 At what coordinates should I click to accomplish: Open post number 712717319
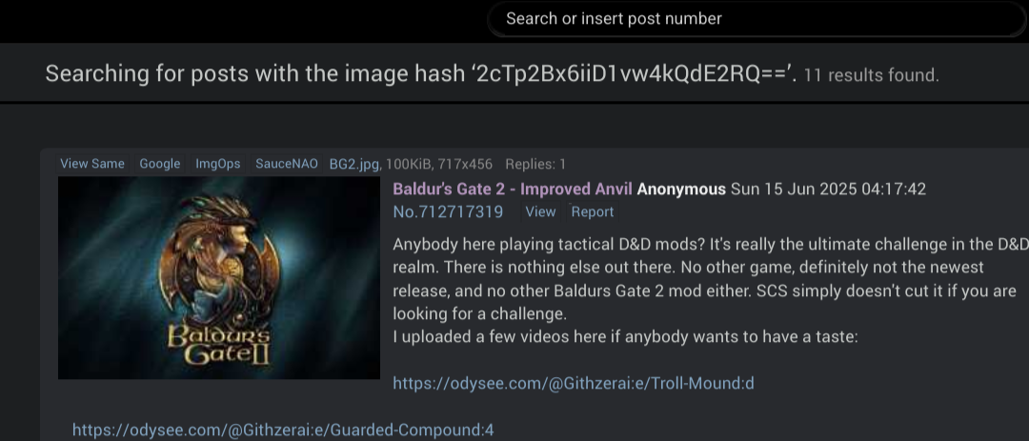(448, 212)
